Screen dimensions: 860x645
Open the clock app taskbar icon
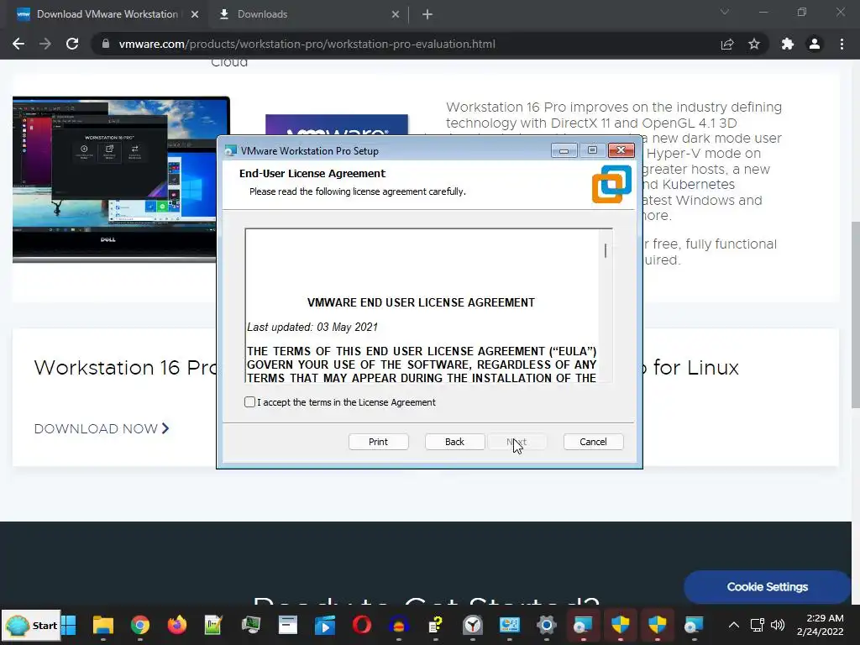point(473,625)
